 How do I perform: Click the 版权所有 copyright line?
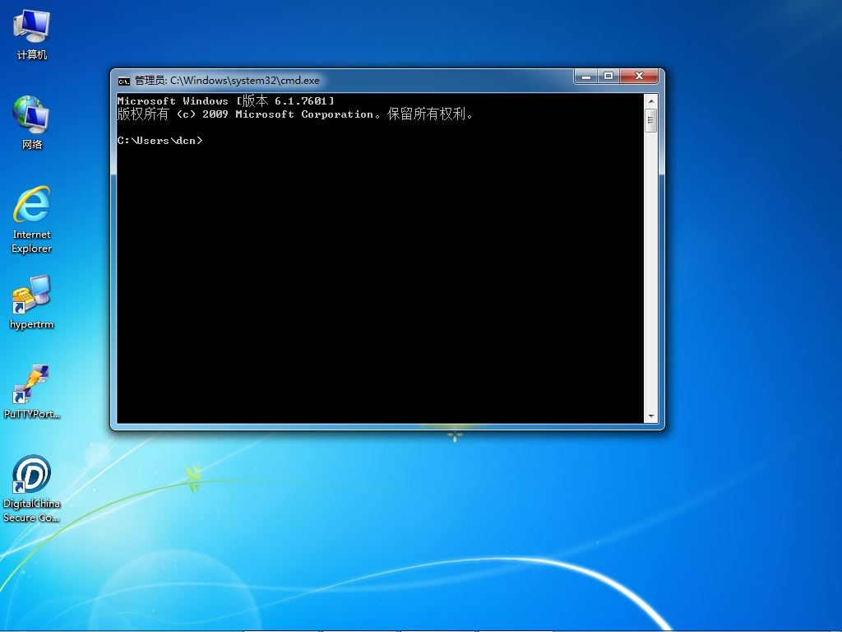coord(295,114)
